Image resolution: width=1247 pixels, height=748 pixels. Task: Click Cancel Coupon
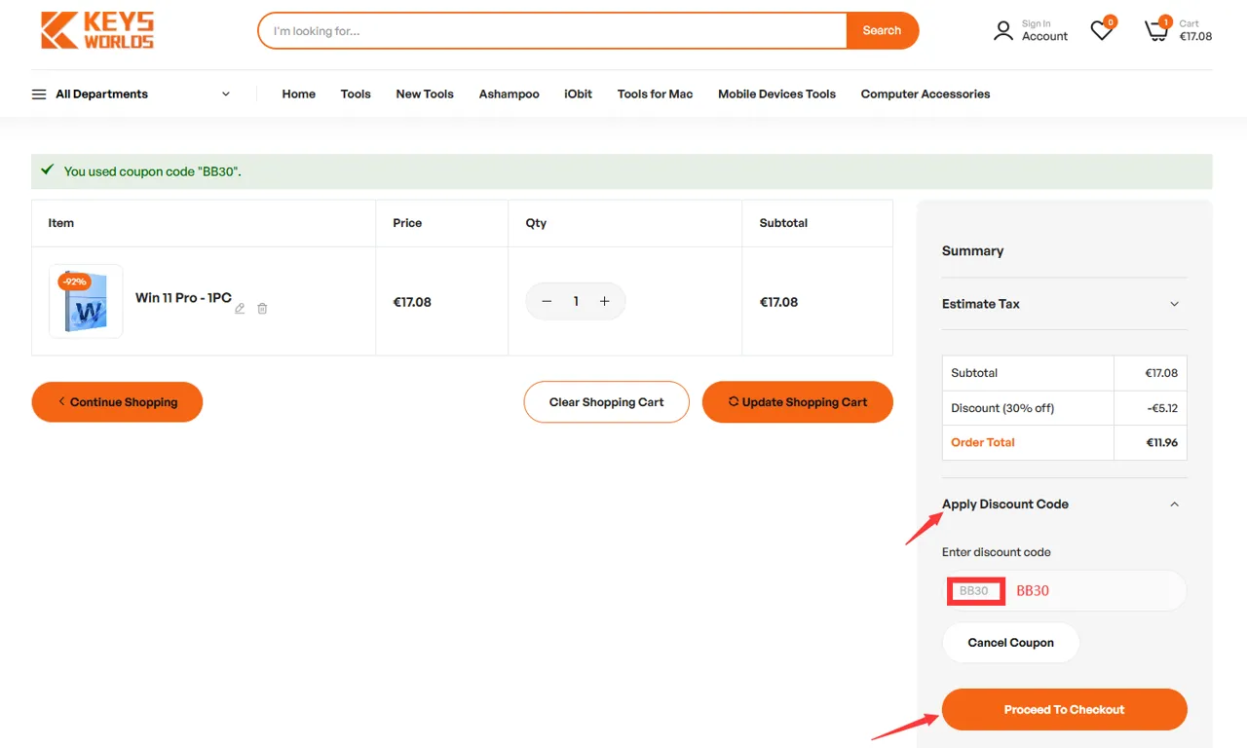tap(1011, 643)
